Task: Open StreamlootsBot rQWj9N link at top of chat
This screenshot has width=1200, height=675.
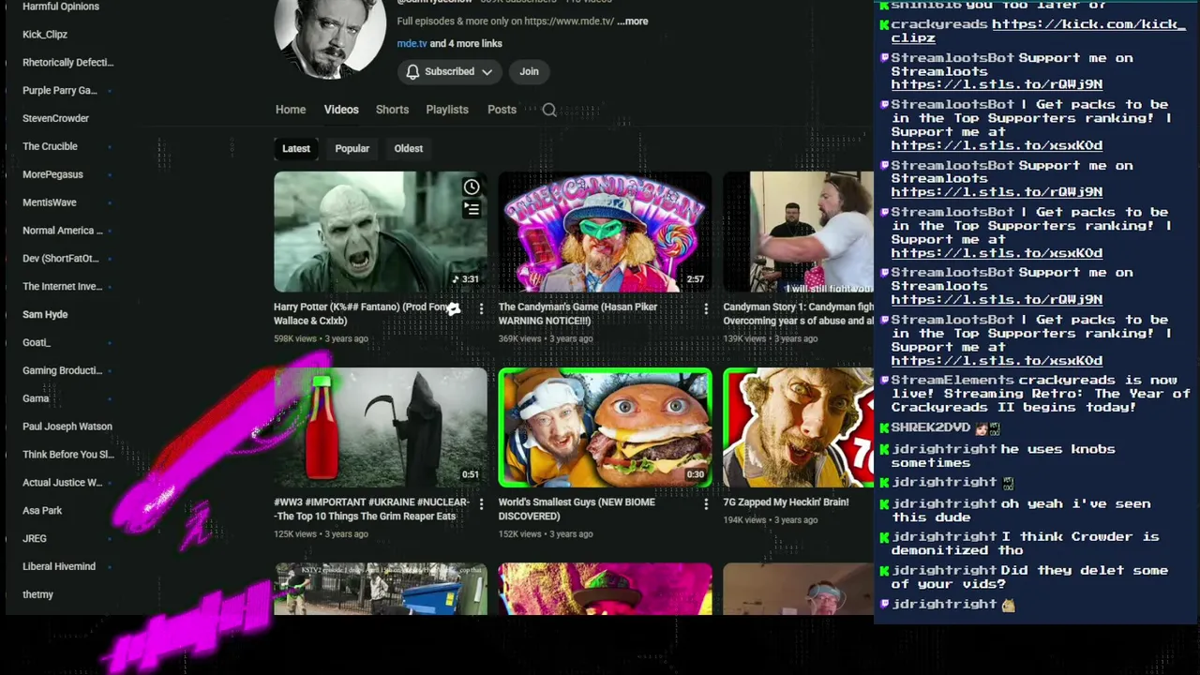Action: [x=997, y=84]
